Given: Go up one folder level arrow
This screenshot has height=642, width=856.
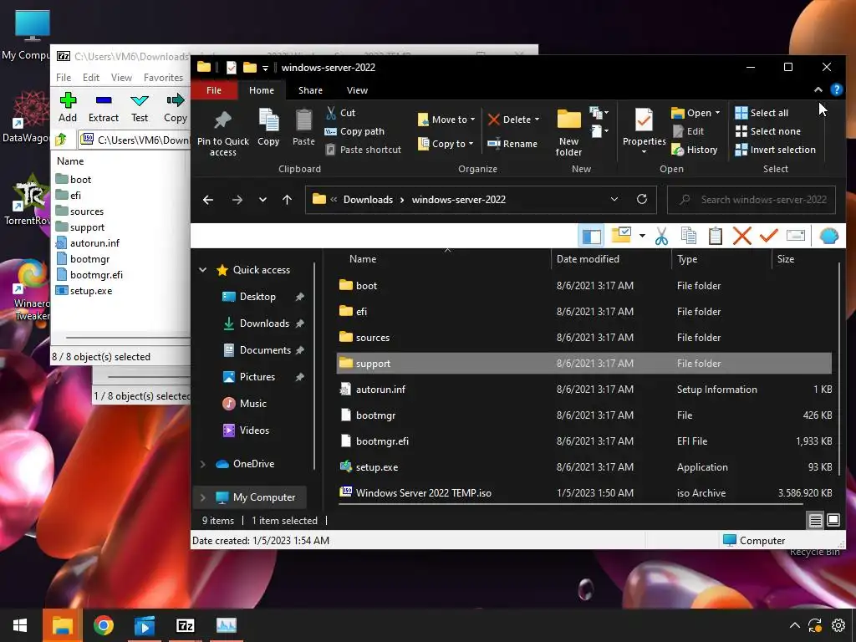Looking at the screenshot, I should (x=288, y=200).
